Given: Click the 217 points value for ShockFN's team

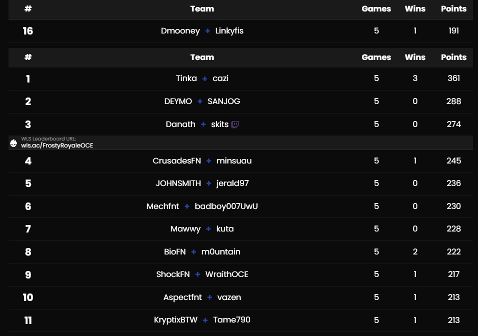Looking at the screenshot, I should coord(453,274).
